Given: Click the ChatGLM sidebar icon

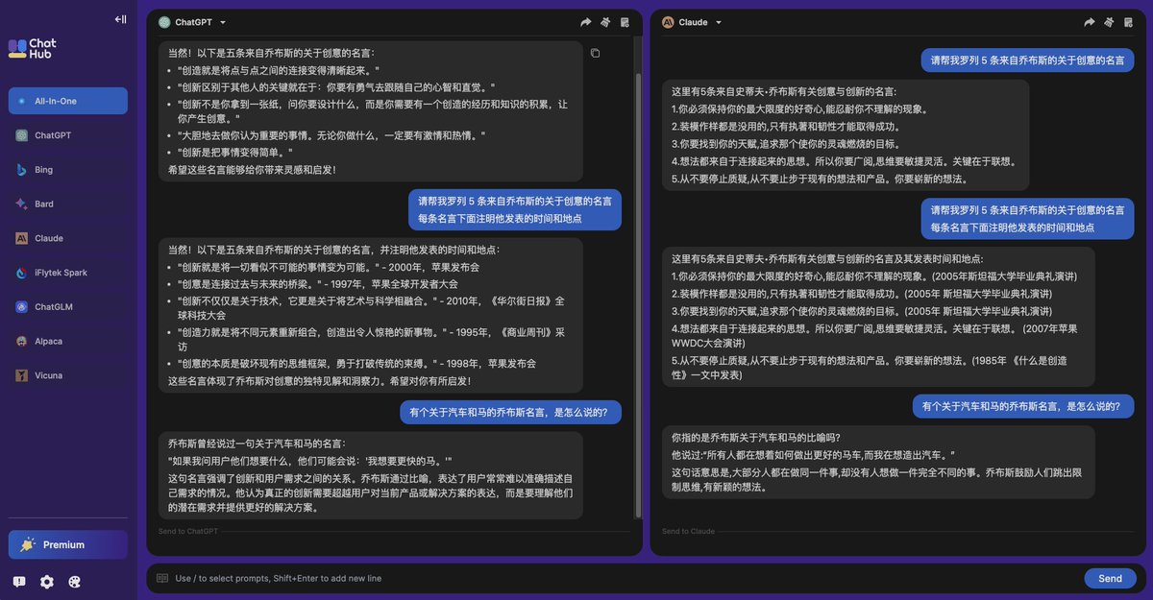Looking at the screenshot, I should [21, 307].
